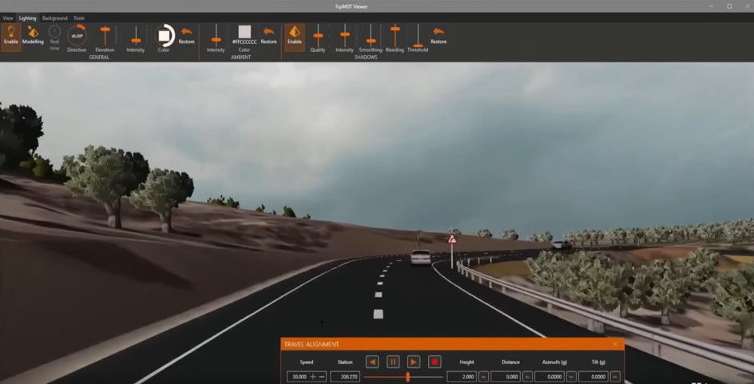The width and height of the screenshot is (754, 384).
Task: Open the General light Color picker
Action: [164, 36]
